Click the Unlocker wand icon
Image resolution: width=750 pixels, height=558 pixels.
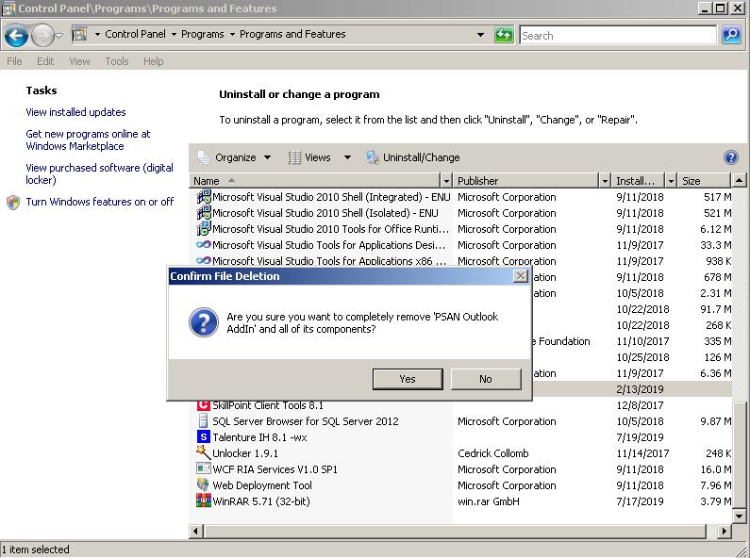pos(203,451)
